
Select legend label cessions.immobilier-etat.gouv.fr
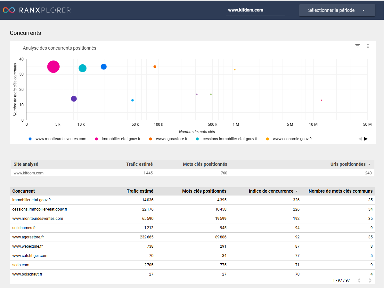click(230, 139)
